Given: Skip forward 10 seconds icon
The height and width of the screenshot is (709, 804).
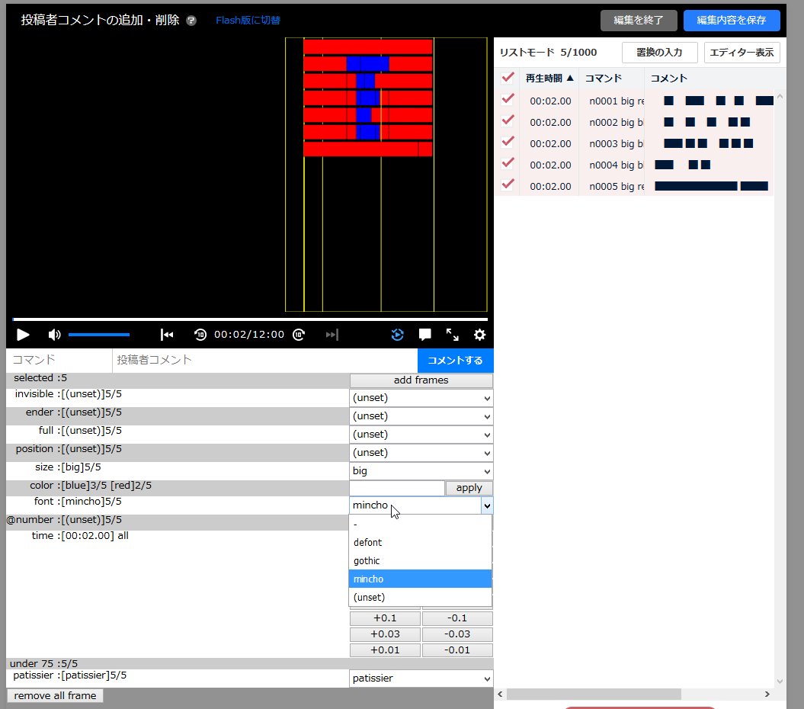Looking at the screenshot, I should click(x=299, y=335).
